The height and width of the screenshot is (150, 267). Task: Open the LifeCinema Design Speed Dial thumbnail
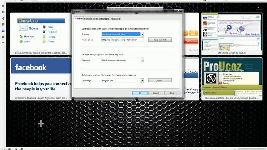click(x=232, y=34)
